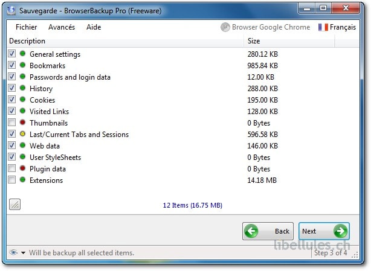This screenshot has width=371, height=271.
Task: Uncheck General settings checkbox
Action: click(x=12, y=54)
